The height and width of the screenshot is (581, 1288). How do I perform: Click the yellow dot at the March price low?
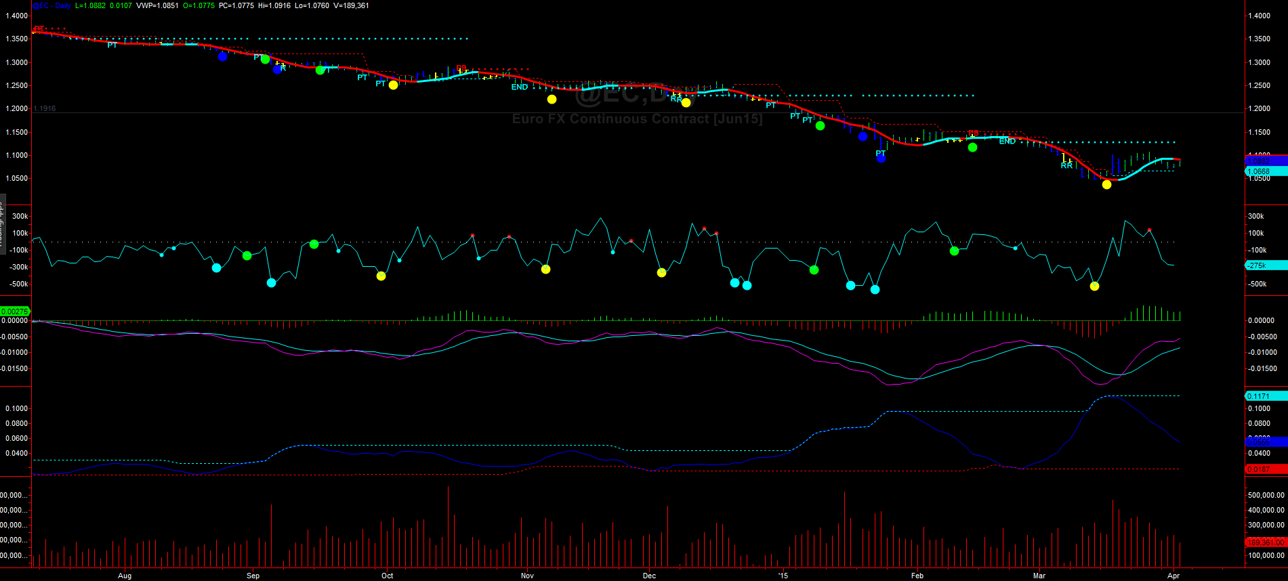(x=1106, y=184)
